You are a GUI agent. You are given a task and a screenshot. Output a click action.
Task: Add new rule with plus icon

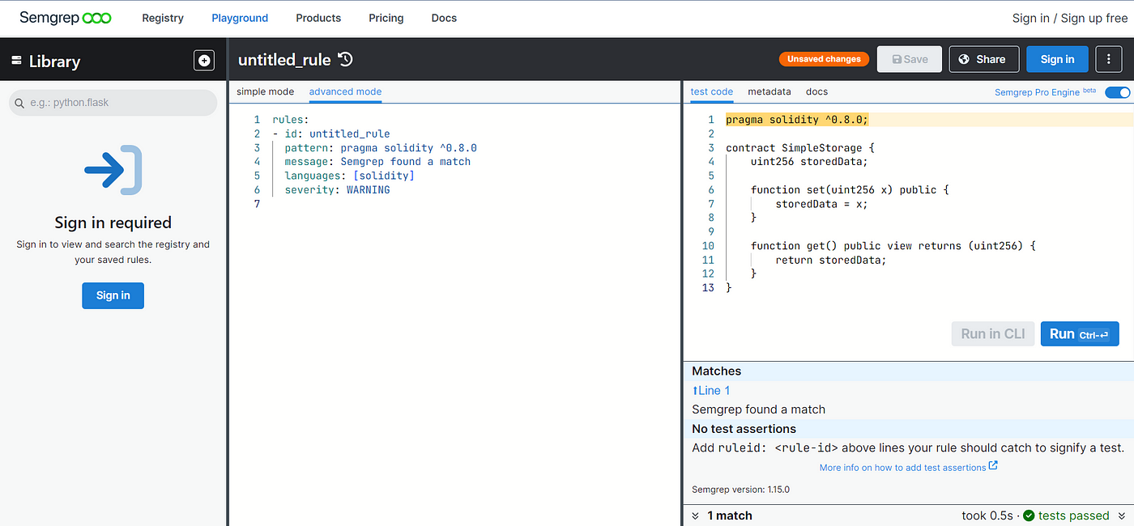click(204, 60)
